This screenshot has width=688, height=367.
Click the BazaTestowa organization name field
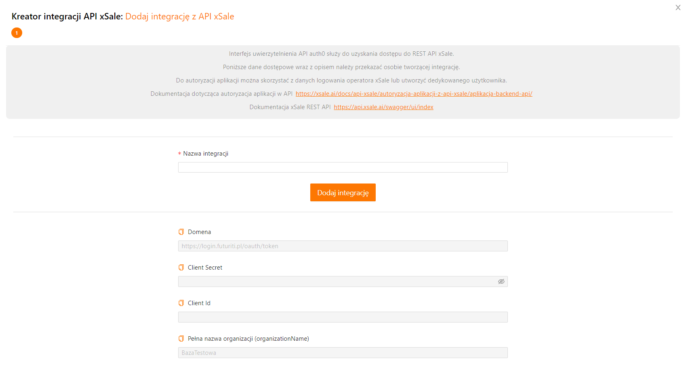(x=343, y=353)
